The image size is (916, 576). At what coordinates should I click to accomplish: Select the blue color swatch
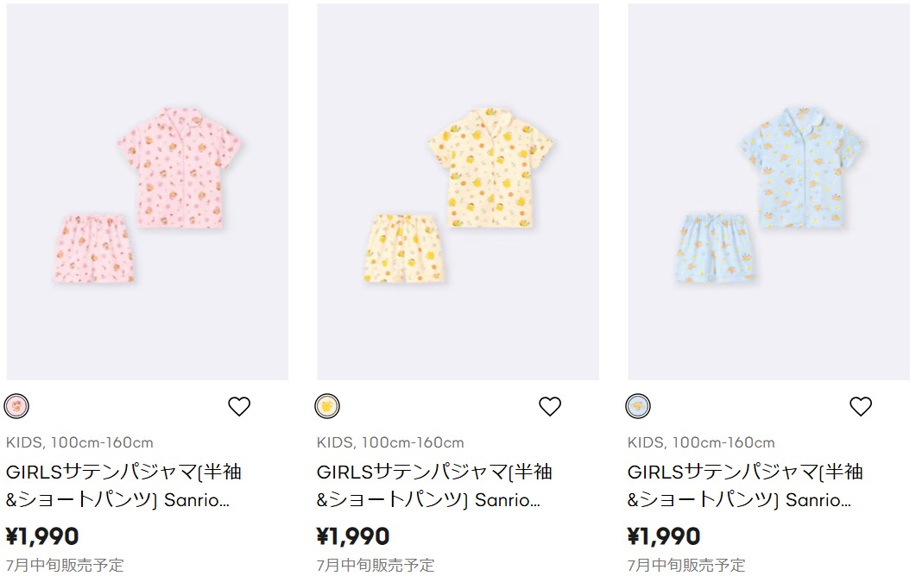click(638, 406)
